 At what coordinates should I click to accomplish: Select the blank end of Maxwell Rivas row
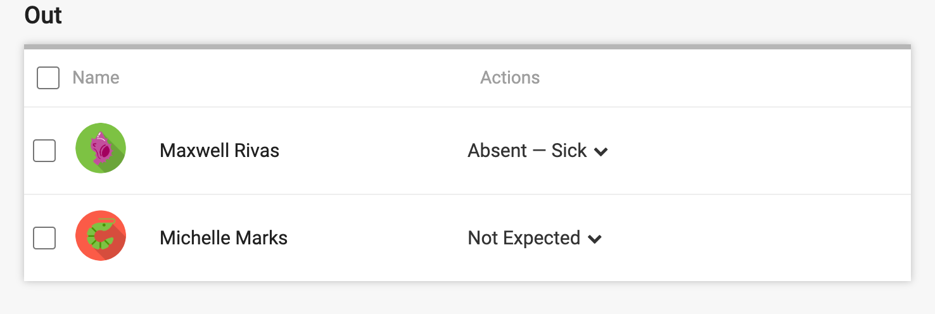pos(760,151)
